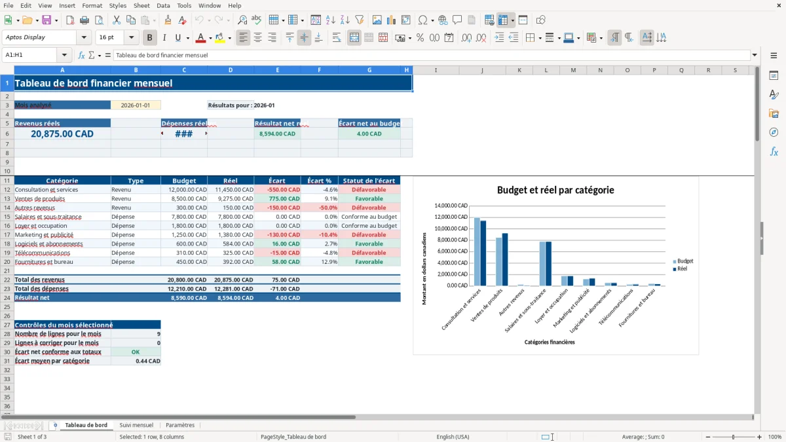Toggle Italic formatting
Screen dimensions: 786x442
pyautogui.click(x=164, y=38)
